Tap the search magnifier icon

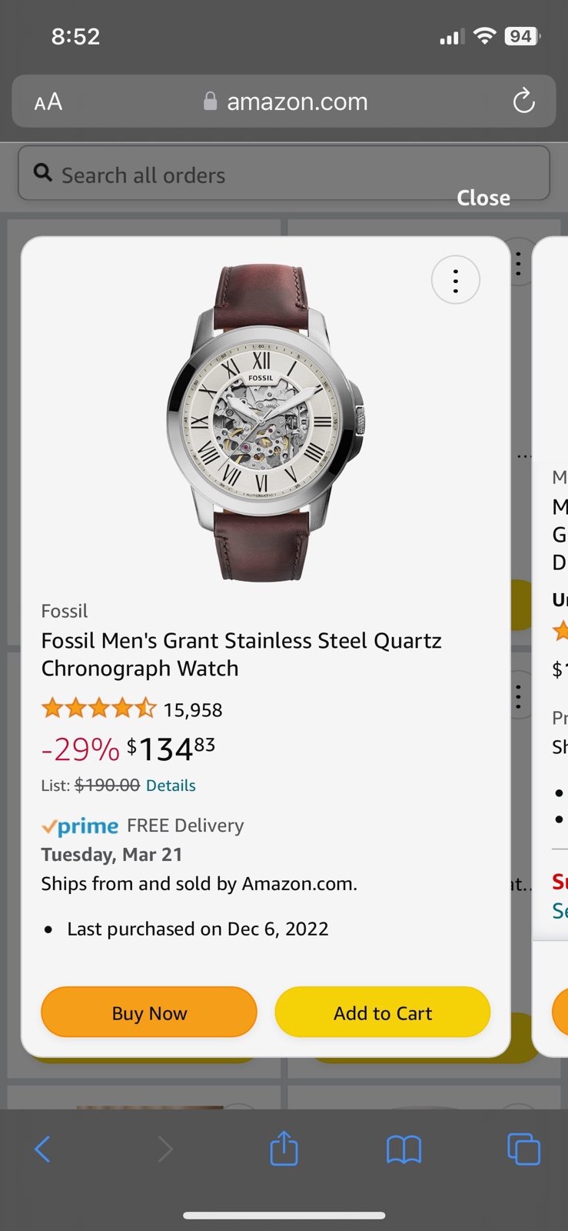point(43,173)
